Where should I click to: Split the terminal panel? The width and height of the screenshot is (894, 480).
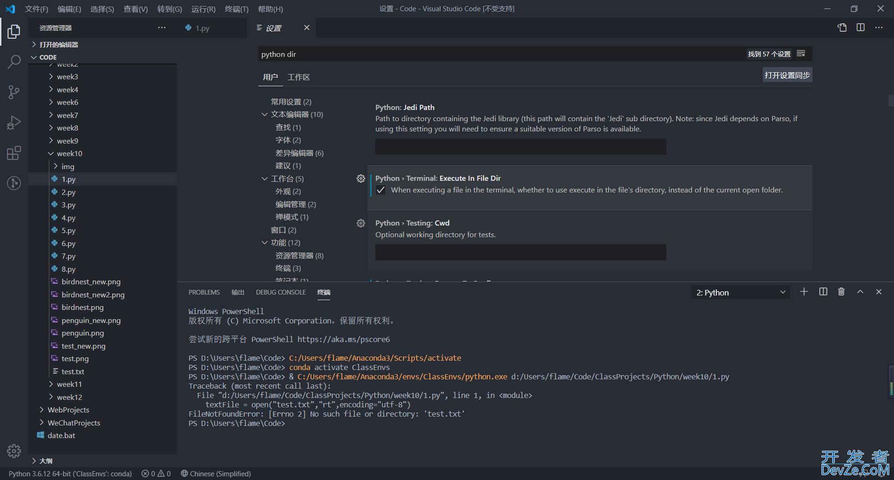(823, 292)
